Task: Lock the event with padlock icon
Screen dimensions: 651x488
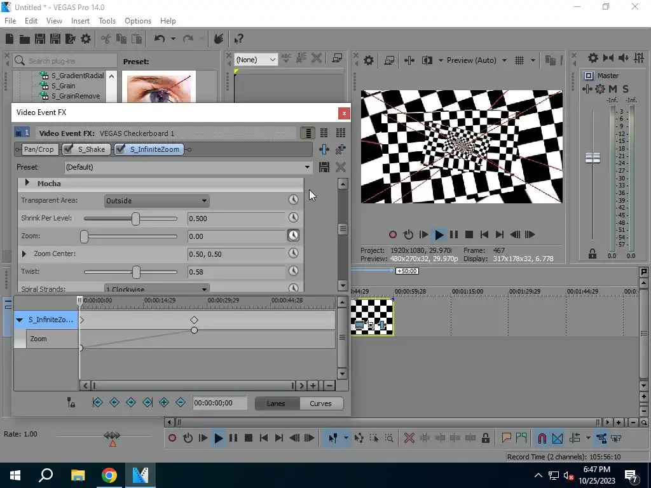Action: [485, 438]
